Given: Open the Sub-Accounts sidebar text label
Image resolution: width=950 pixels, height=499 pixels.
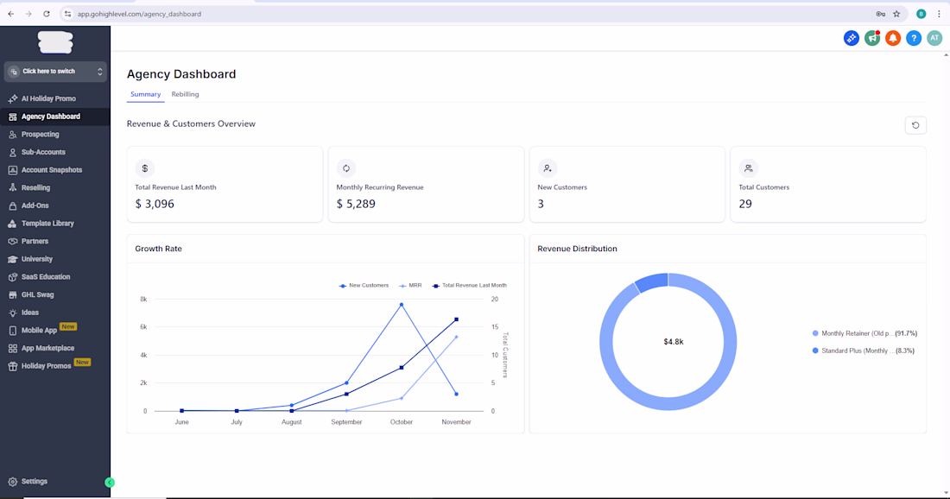Looking at the screenshot, I should coord(43,152).
